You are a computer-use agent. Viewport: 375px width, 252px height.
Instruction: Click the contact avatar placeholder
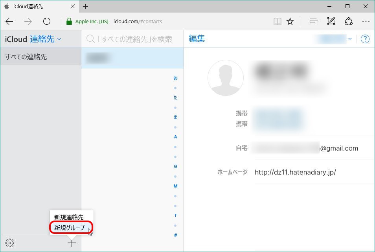point(226,78)
